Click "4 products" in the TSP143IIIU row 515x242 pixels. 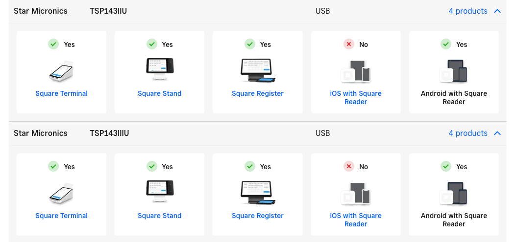468,133
